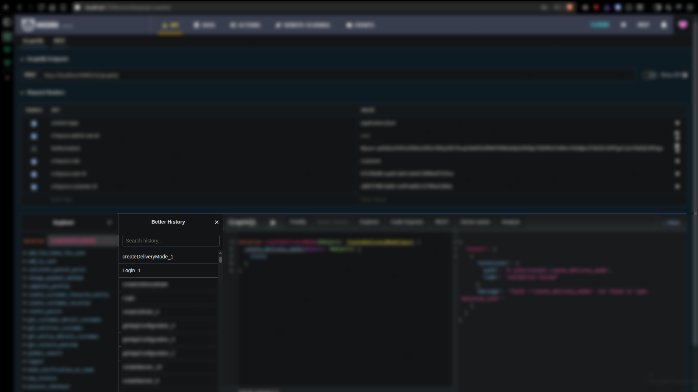Click the Hasura logo icon
This screenshot has width=698, height=392.
point(28,25)
